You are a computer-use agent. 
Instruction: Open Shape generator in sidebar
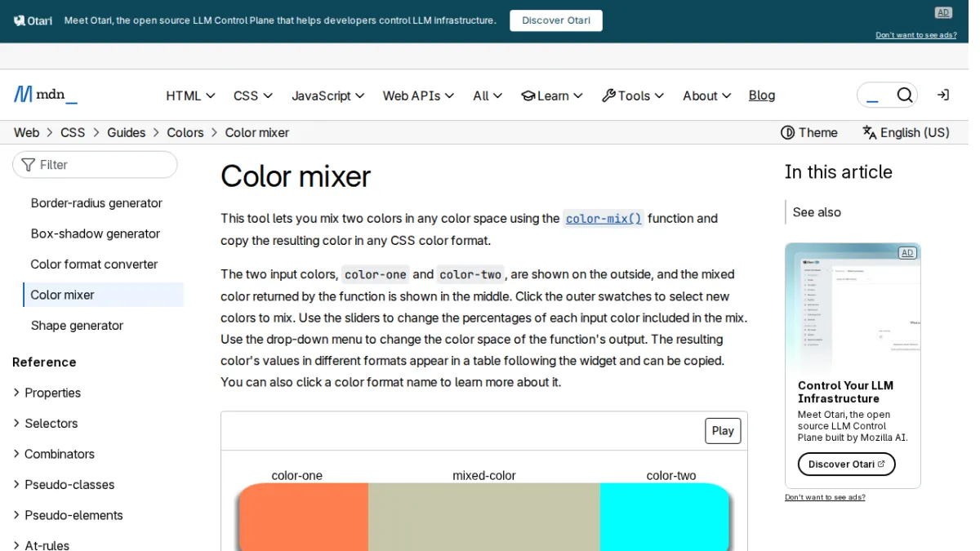(77, 326)
